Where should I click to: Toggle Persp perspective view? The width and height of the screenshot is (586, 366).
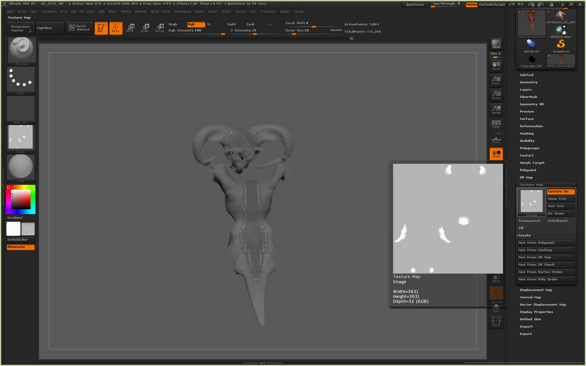pos(496,124)
